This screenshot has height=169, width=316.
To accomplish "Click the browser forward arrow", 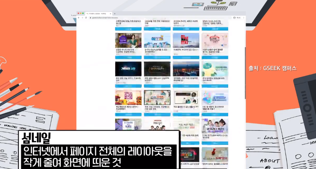I will (82, 18).
